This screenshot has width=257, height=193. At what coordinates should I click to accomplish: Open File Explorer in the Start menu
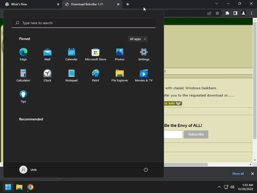pos(120,75)
